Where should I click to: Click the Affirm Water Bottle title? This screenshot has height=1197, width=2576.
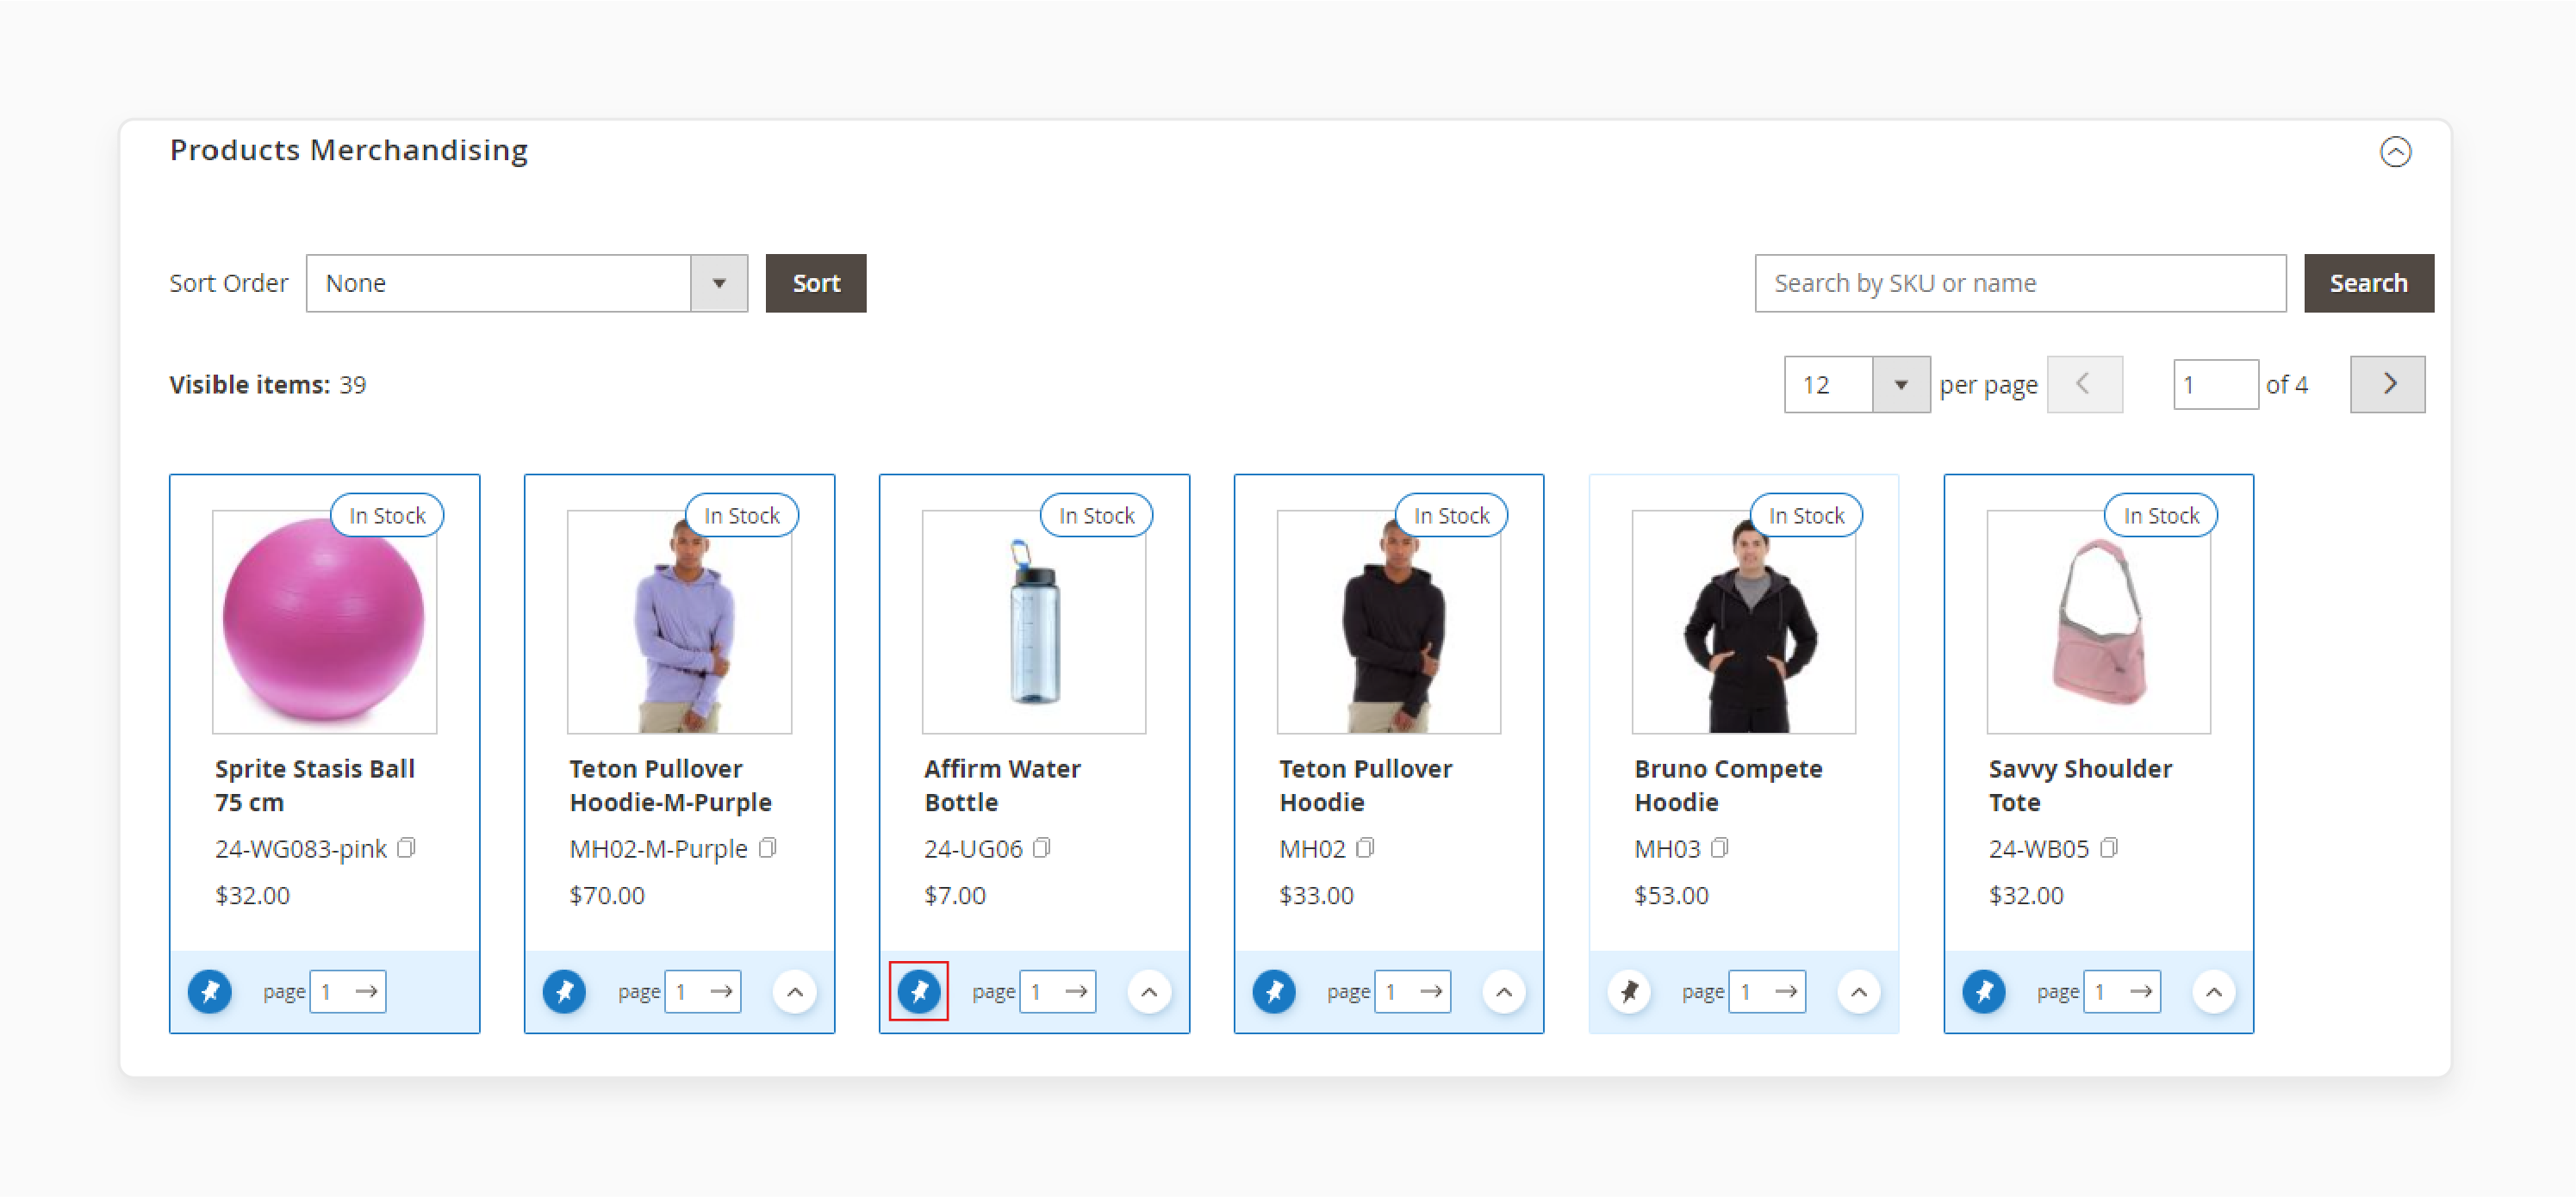(x=1003, y=785)
